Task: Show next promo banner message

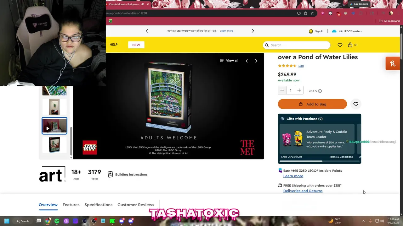Action: point(253,31)
